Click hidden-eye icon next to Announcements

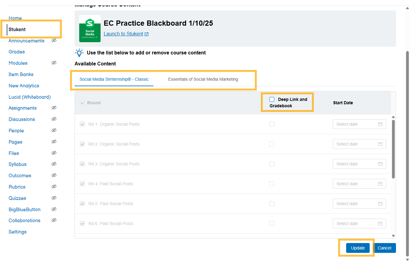[x=54, y=40]
